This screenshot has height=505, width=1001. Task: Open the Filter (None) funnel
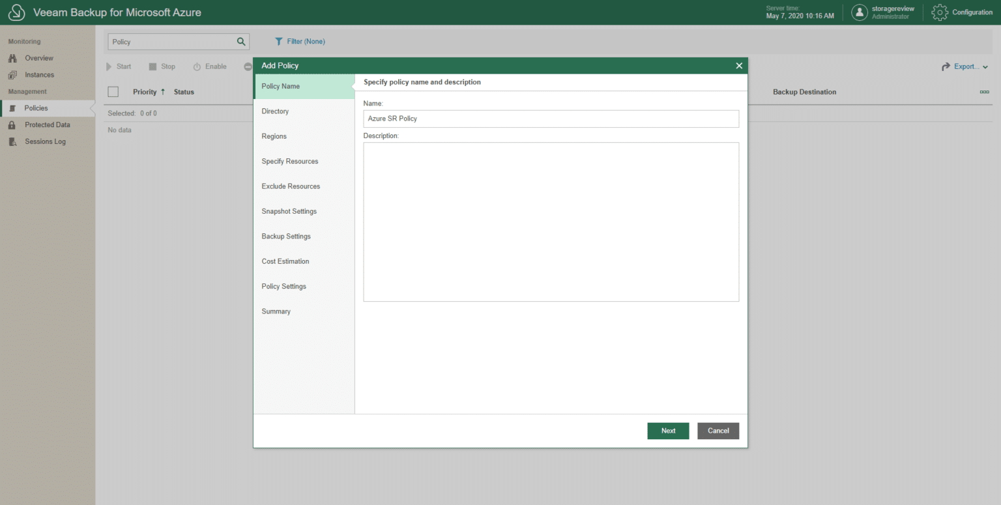(x=279, y=42)
